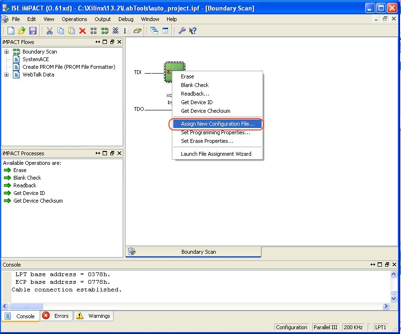401x334 pixels.
Task: Run Erase operation in iMPACT Processes
Action: 15,170
